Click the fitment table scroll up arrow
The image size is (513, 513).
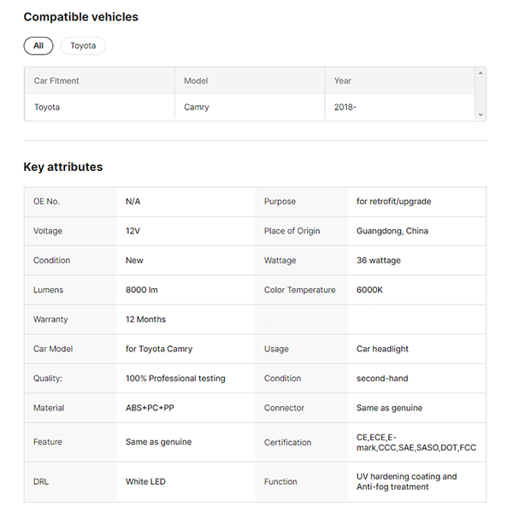[481, 74]
